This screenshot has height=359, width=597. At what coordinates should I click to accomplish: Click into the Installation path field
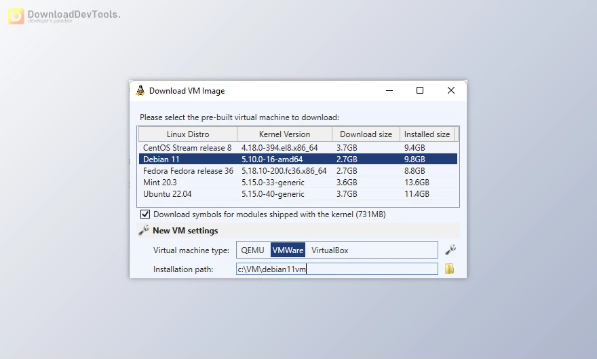[x=337, y=269]
